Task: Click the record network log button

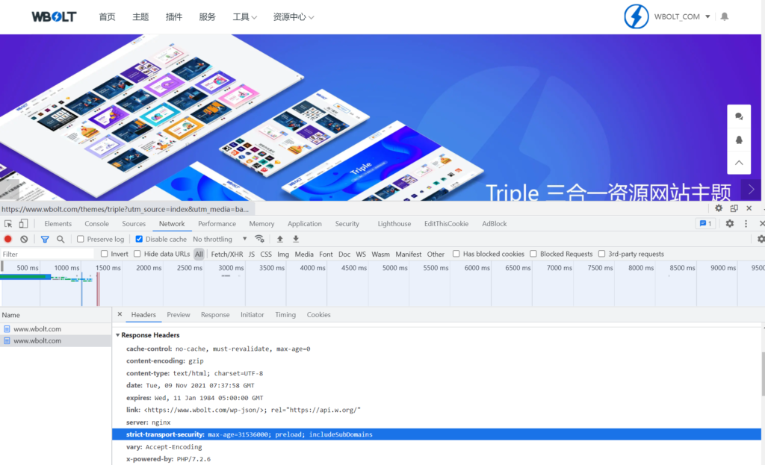Action: point(8,239)
